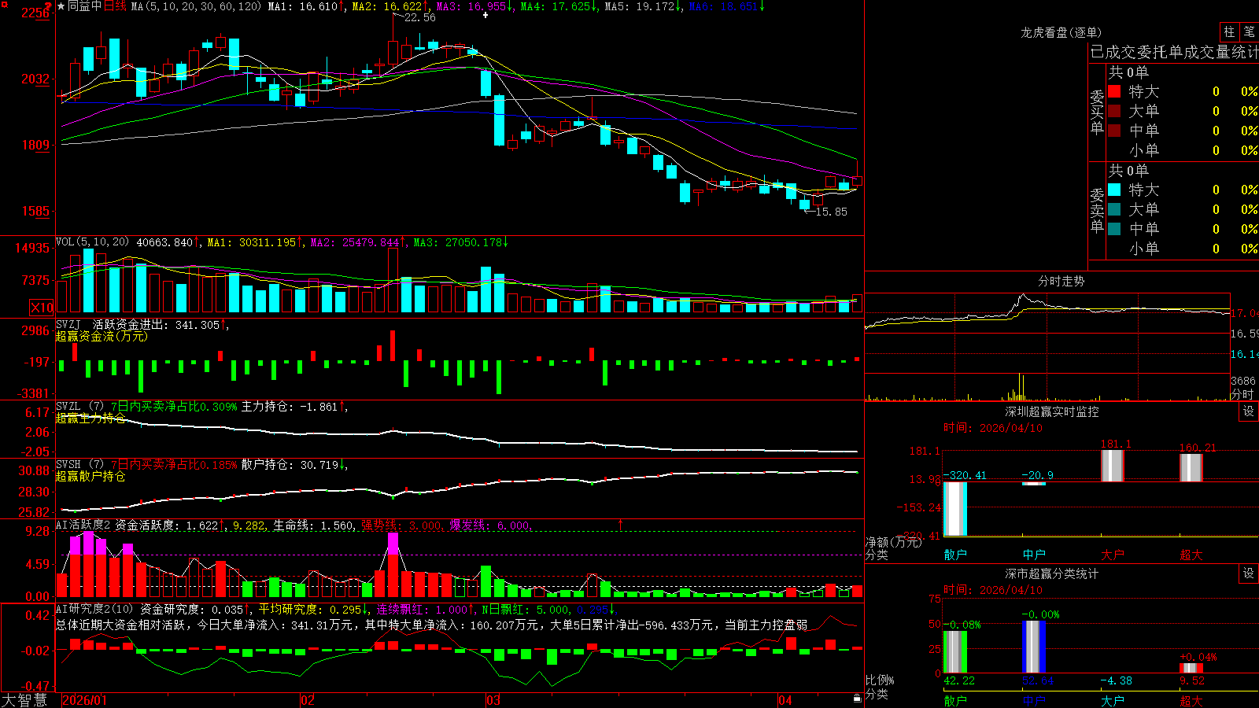Click the red question mark icon near 2256
Viewport: 1259px width, 708px height.
(x=48, y=6)
